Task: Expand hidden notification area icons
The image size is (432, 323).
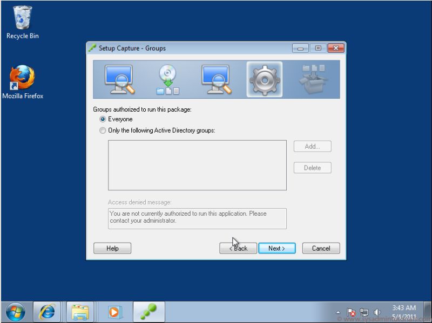Action: (x=339, y=311)
